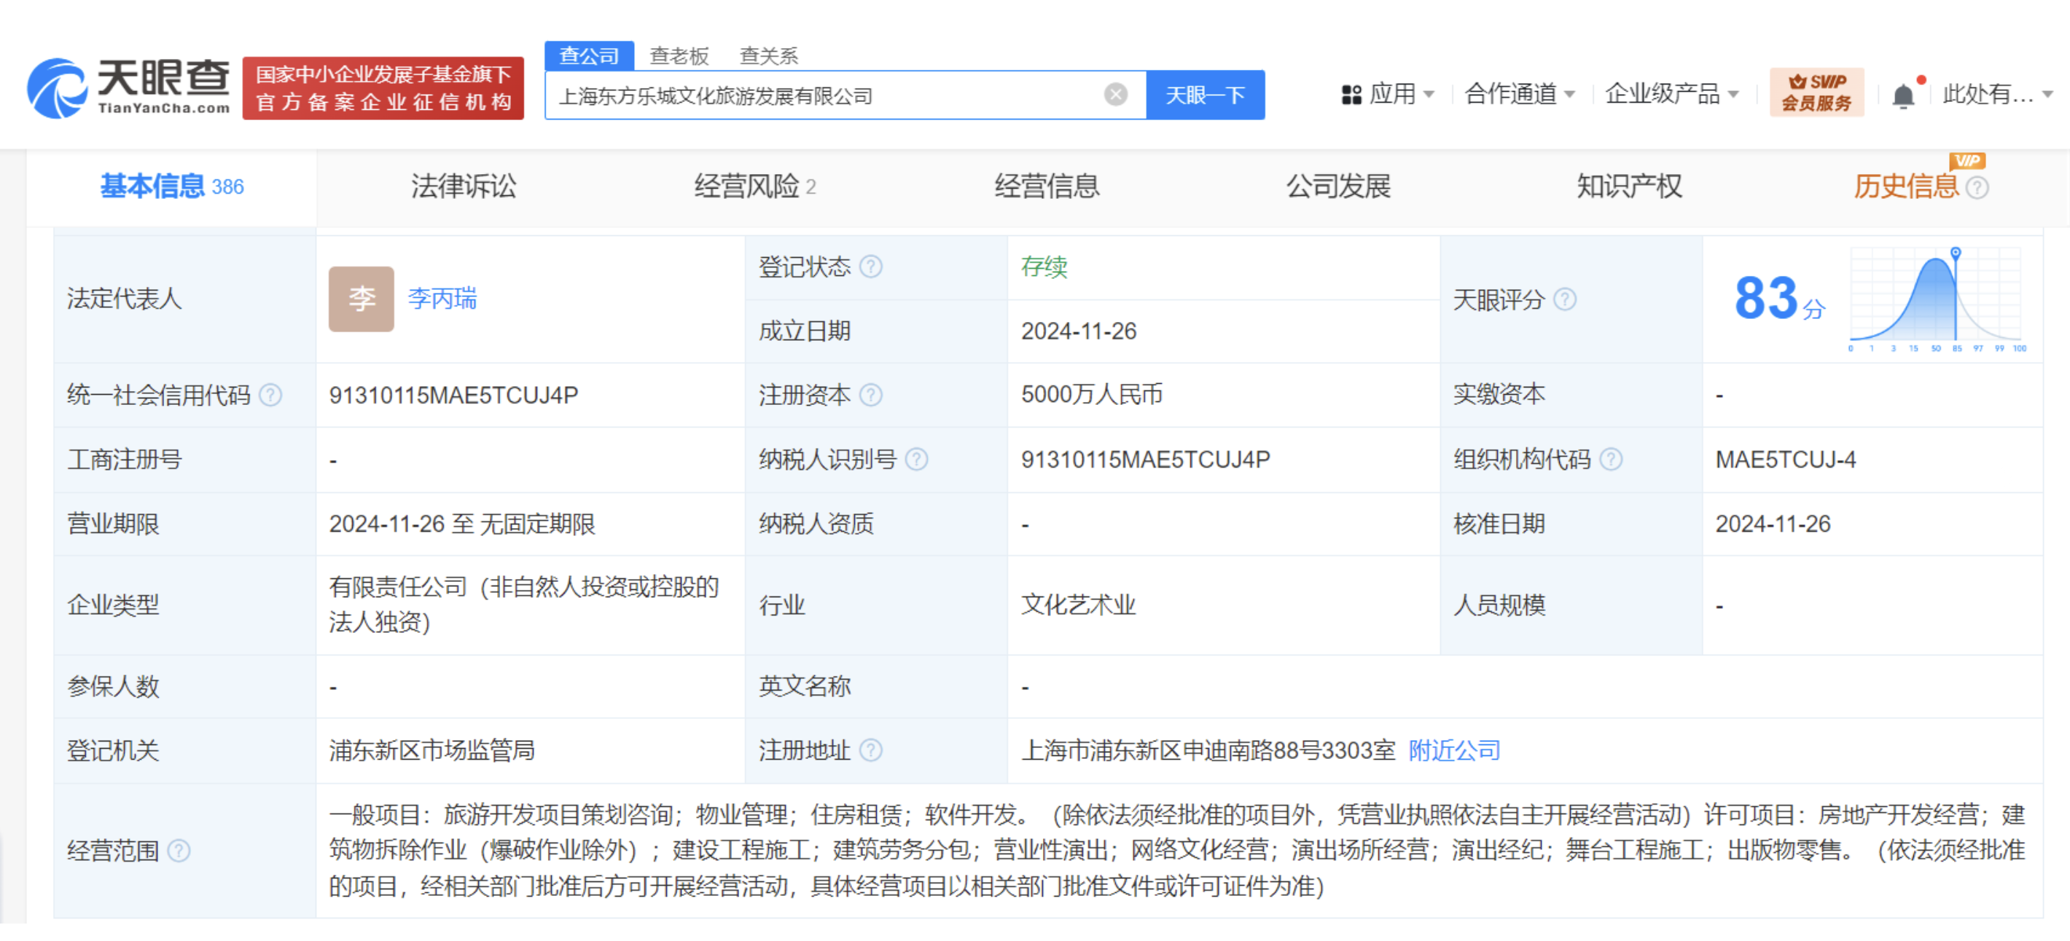The height and width of the screenshot is (941, 2070).
Task: Click help icon beside 统一社会信用代码
Action: click(x=271, y=395)
